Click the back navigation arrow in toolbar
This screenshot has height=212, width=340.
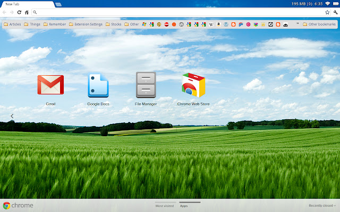point(4,12)
